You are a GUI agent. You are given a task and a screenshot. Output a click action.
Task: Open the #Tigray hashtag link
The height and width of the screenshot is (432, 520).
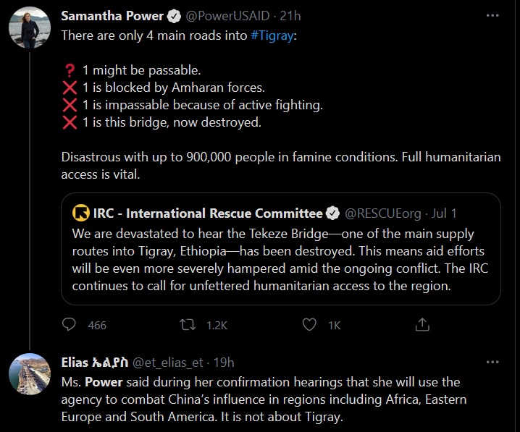point(272,35)
